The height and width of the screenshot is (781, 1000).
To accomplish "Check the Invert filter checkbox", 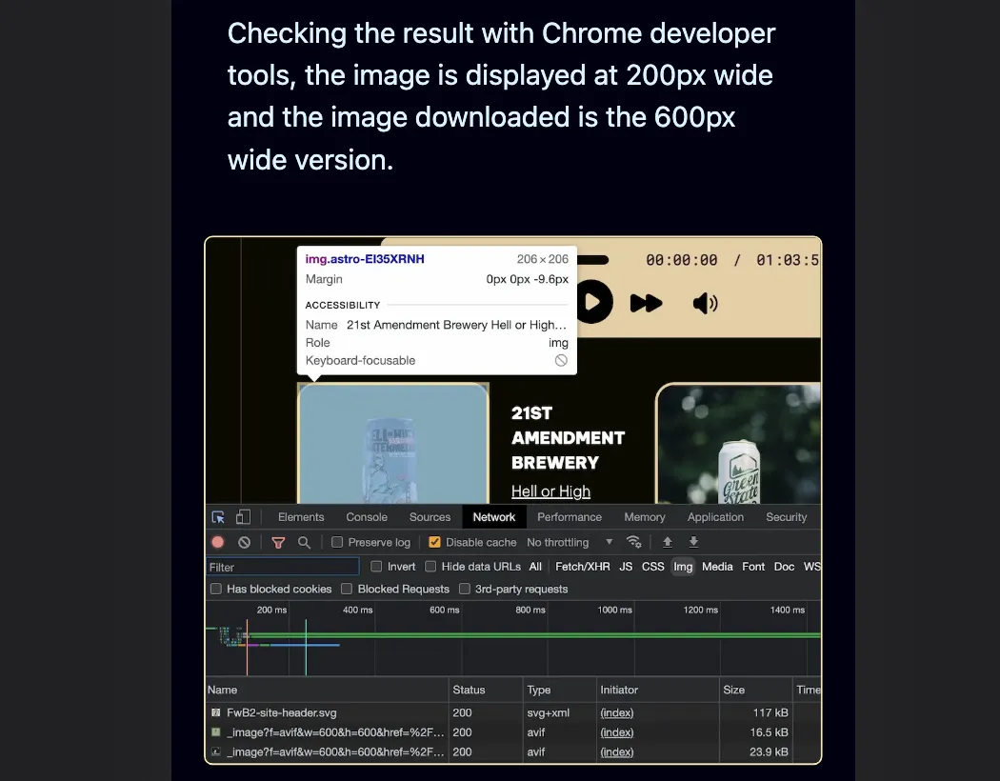I will click(x=376, y=566).
